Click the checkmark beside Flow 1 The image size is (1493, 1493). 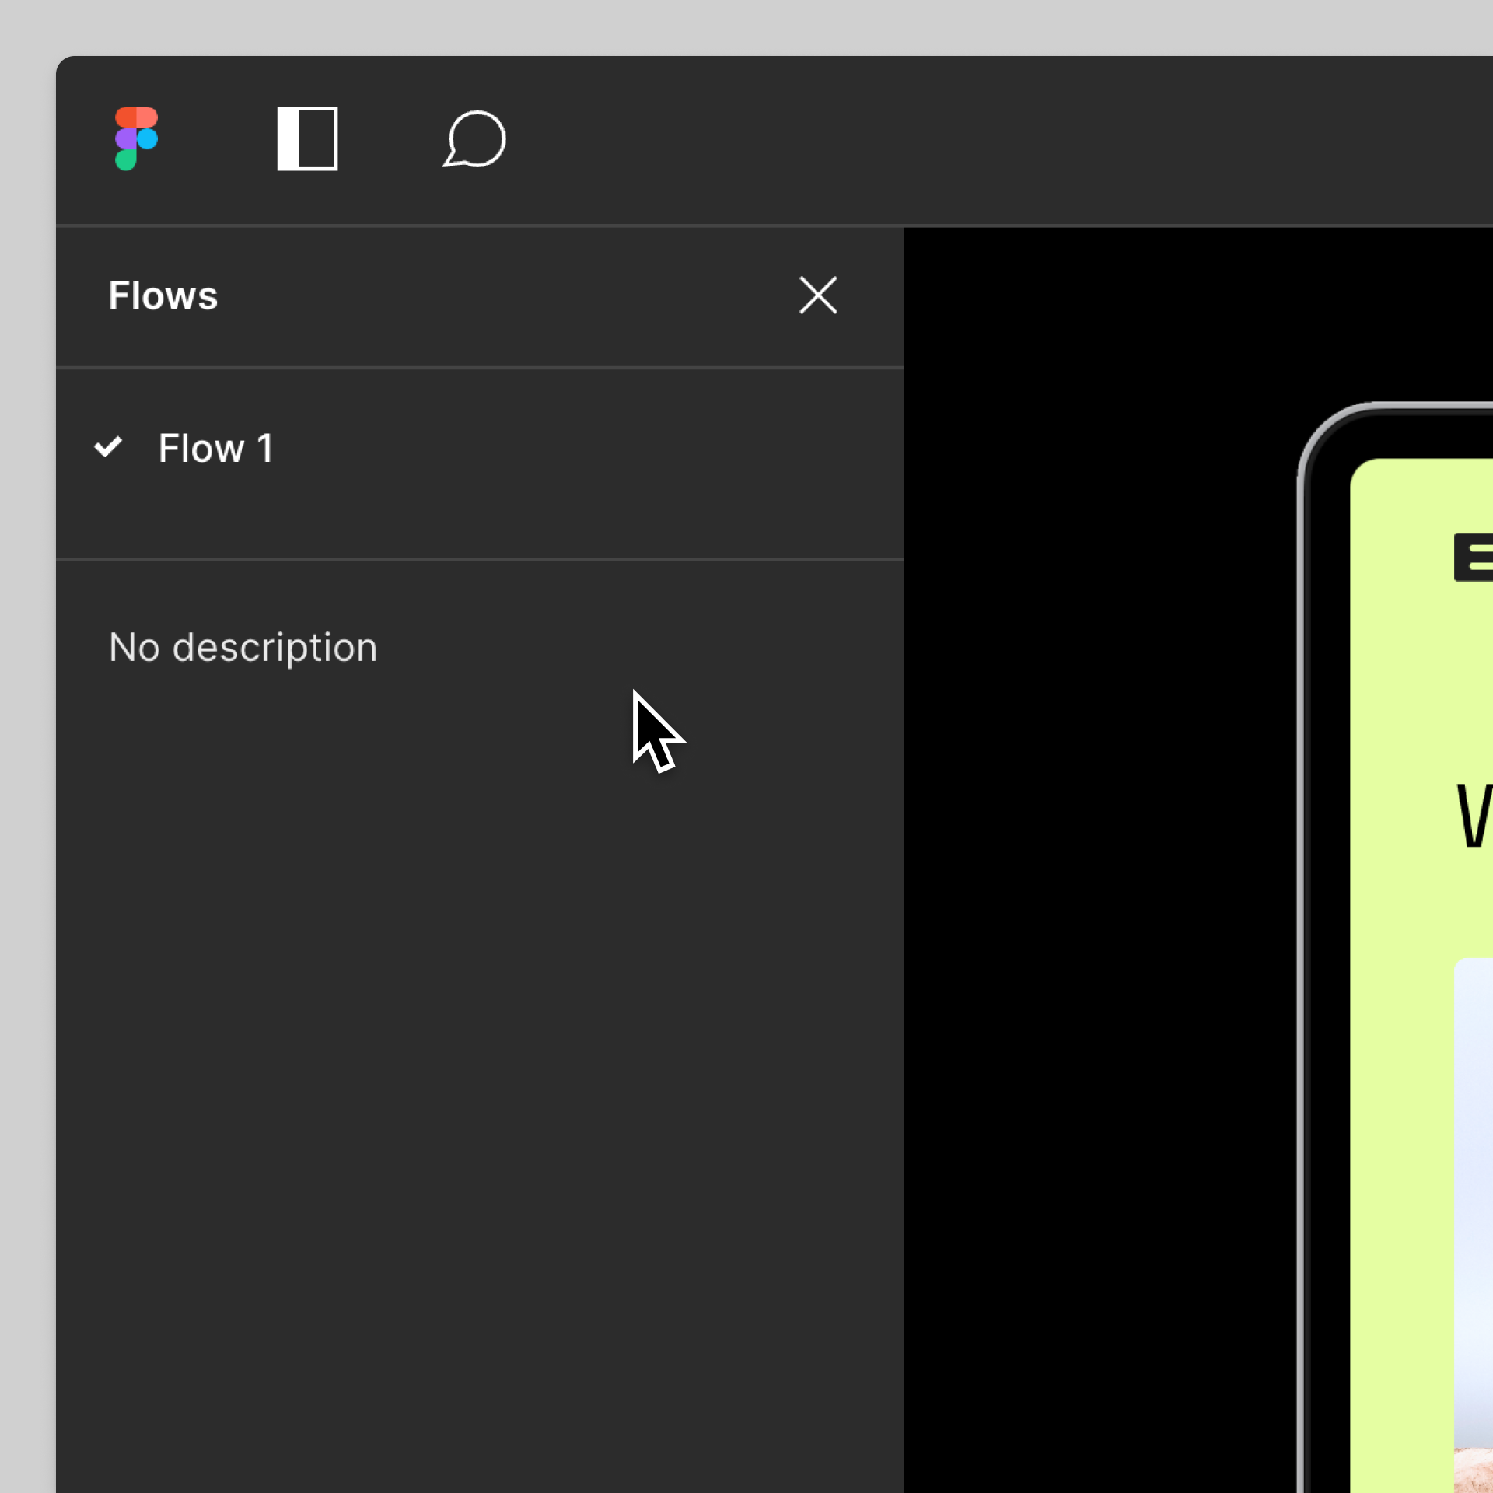(x=108, y=447)
